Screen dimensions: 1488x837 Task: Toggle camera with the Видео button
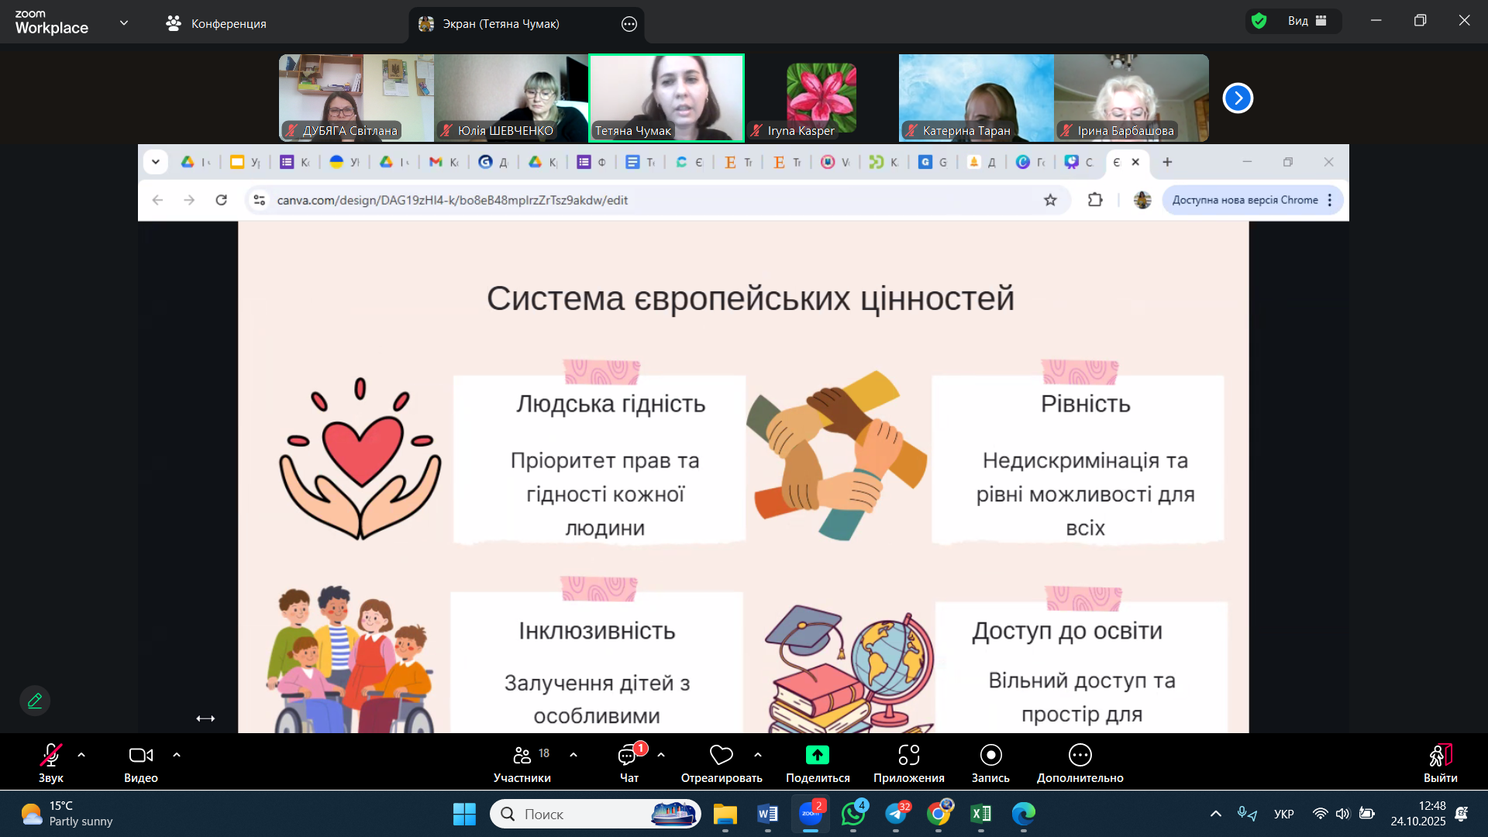(x=140, y=756)
